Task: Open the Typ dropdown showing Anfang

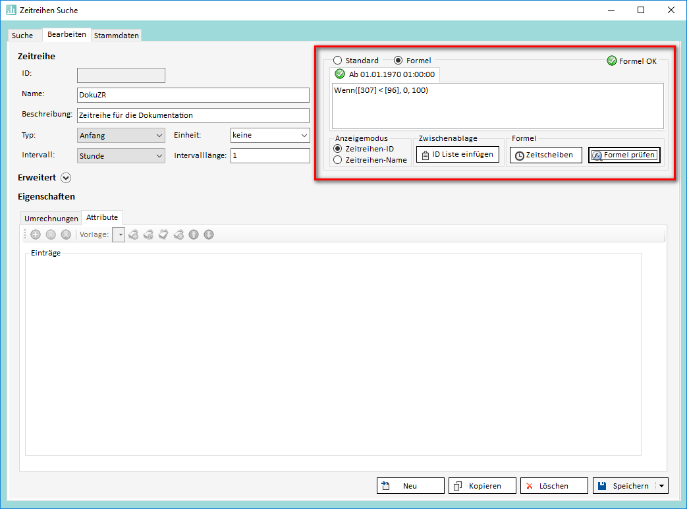Action: (x=121, y=136)
